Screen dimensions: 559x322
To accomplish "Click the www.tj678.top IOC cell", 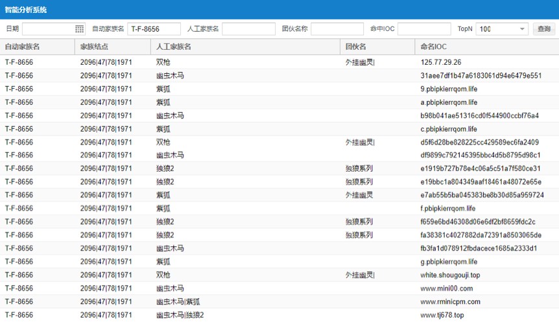I will coord(442,315).
